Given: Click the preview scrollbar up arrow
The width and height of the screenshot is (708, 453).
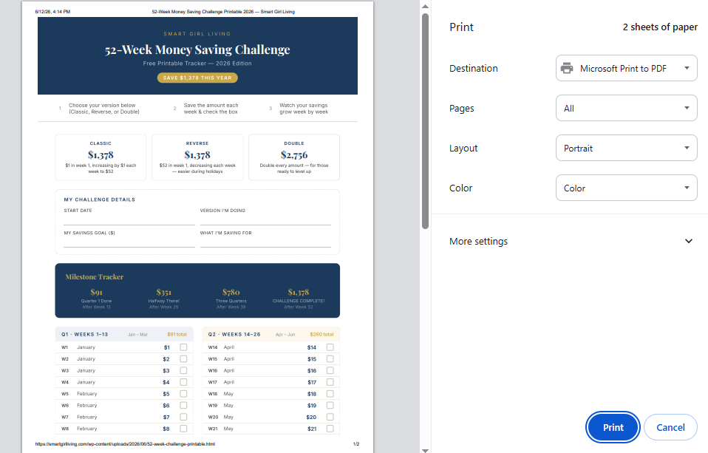Looking at the screenshot, I should (425, 6).
